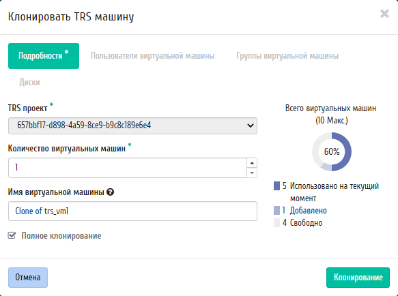Click the grey Свободно legend swatch
Viewport: 398px width, 296px height.
(x=276, y=223)
